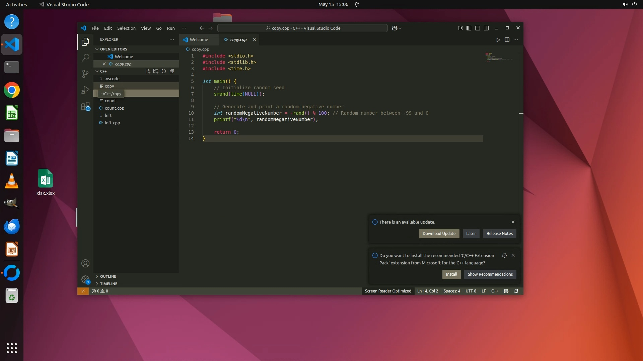Expand the OUTLINE section
643x361 pixels.
pyautogui.click(x=108, y=276)
